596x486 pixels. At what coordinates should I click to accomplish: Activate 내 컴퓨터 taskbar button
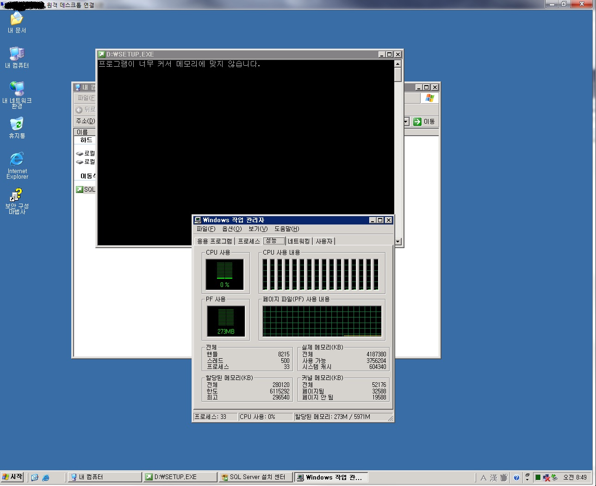click(x=105, y=477)
